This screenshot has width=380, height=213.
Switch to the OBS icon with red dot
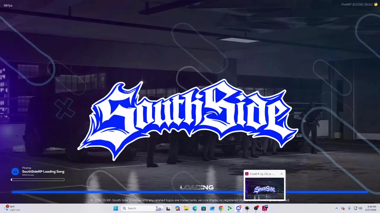click(256, 208)
